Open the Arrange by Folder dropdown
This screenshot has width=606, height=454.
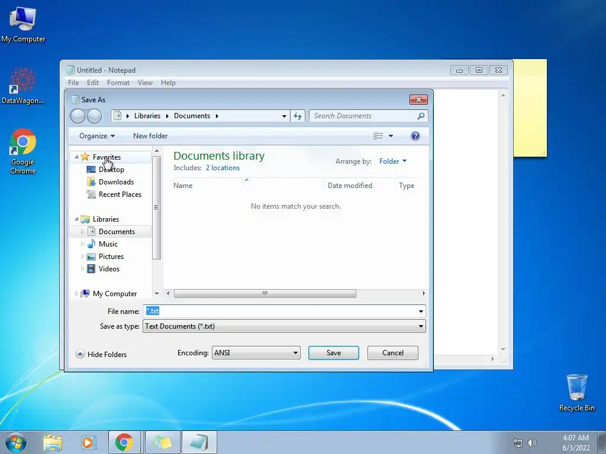[393, 161]
